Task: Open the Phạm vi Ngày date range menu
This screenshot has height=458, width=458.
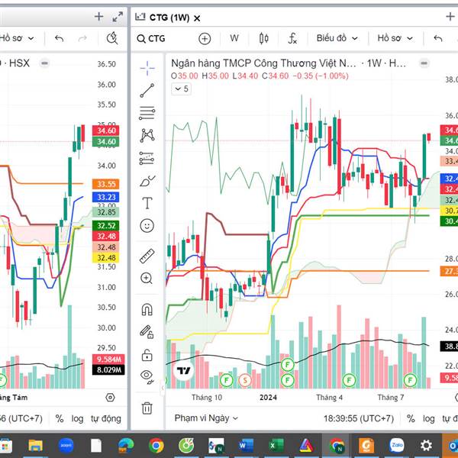Action: 206,418
